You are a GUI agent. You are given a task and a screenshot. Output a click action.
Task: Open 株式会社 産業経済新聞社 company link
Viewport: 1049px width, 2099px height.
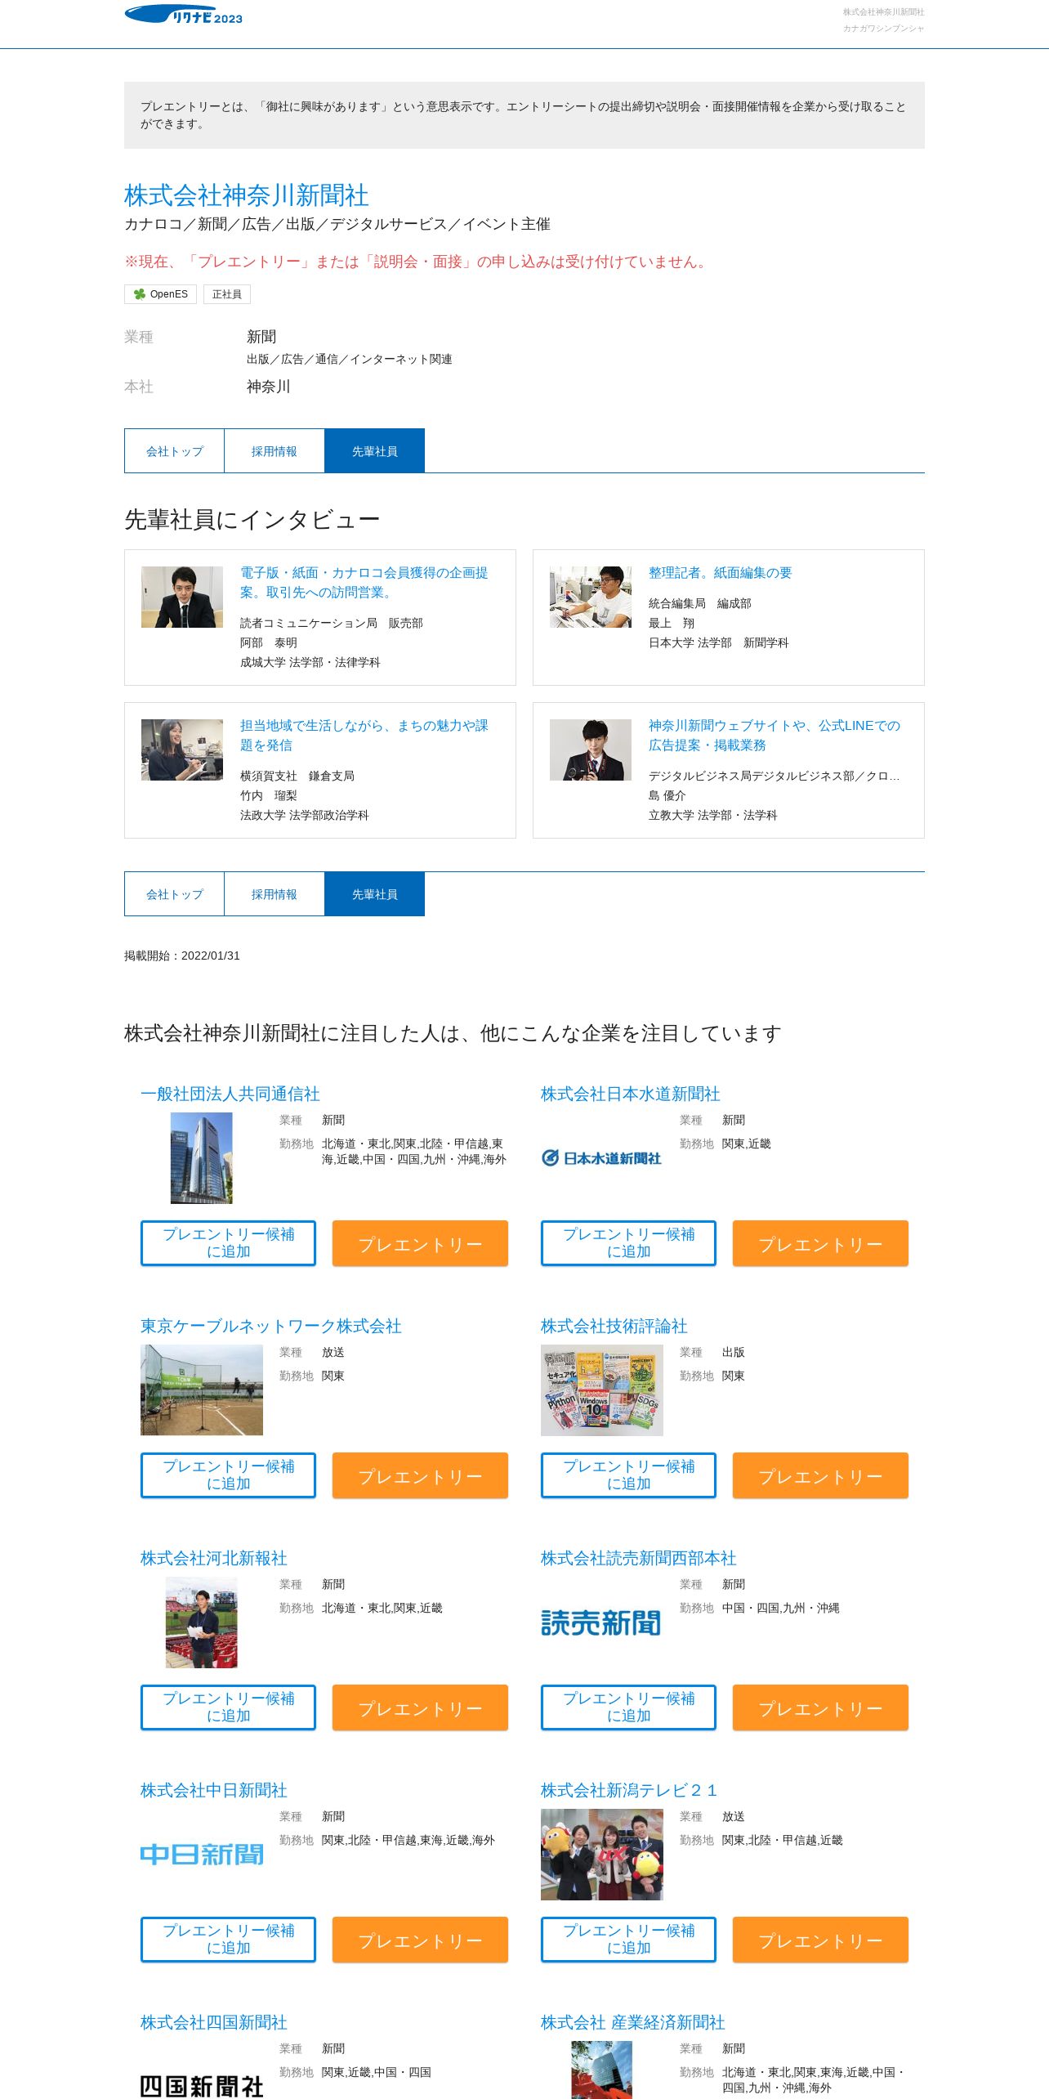coord(633,2022)
